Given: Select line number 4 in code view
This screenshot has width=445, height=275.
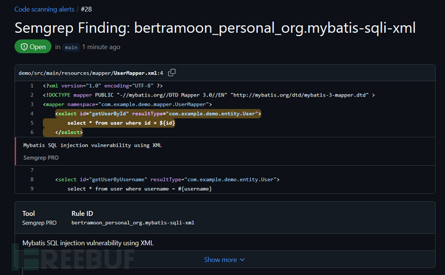Looking at the screenshot, I should (x=31, y=113).
